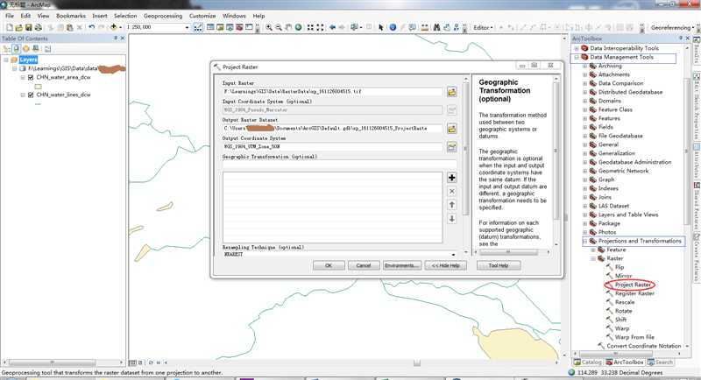
Task: Select the Pan hand tool
Action: (x=288, y=27)
